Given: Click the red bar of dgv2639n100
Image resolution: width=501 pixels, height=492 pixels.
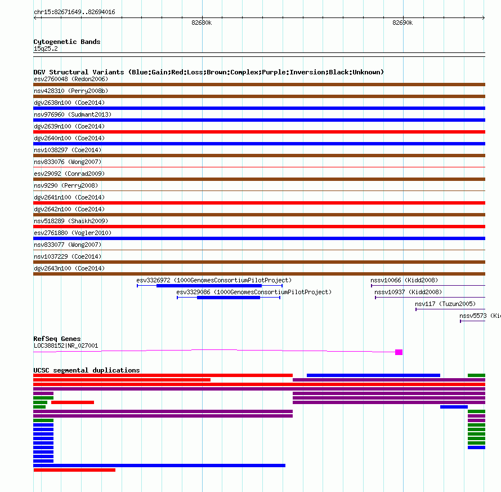Looking at the screenshot, I should click(259, 132).
